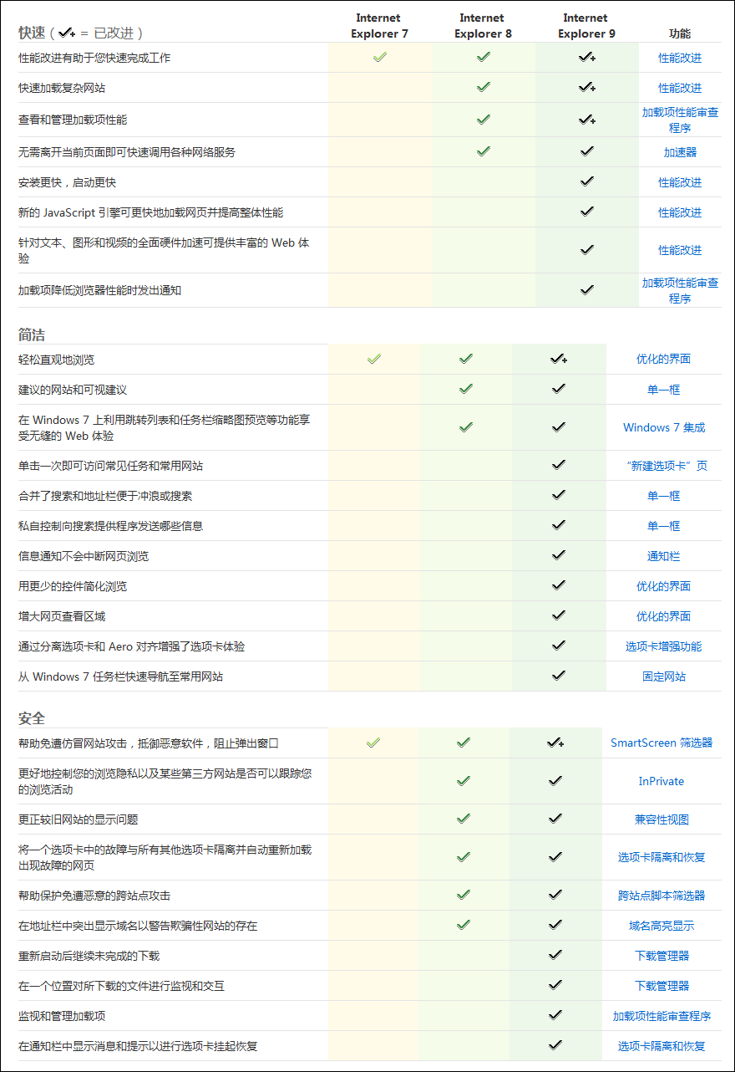
Task: Open the 加速器 link
Action: [x=680, y=152]
